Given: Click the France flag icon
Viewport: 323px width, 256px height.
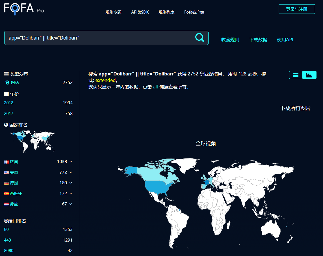Looking at the screenshot, I should point(6,162).
